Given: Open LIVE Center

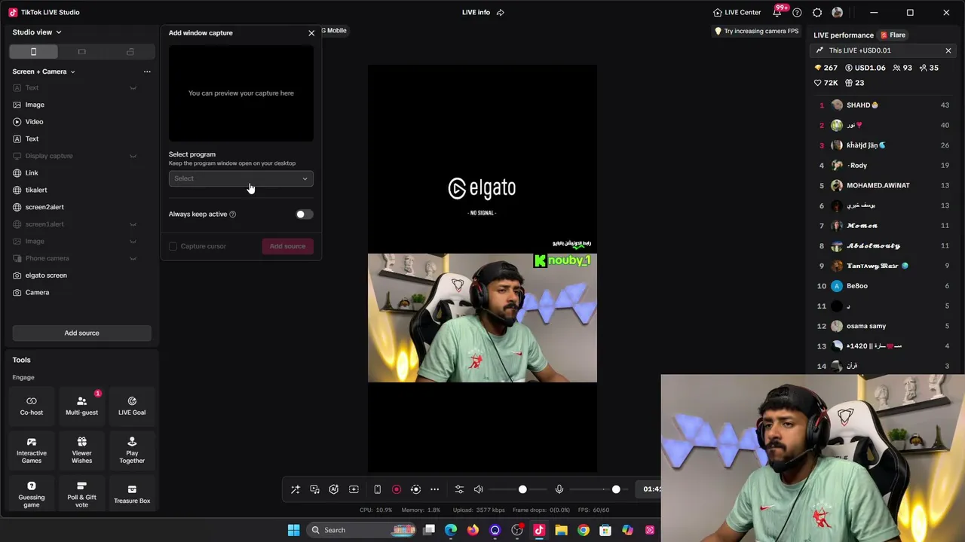Looking at the screenshot, I should click(737, 12).
